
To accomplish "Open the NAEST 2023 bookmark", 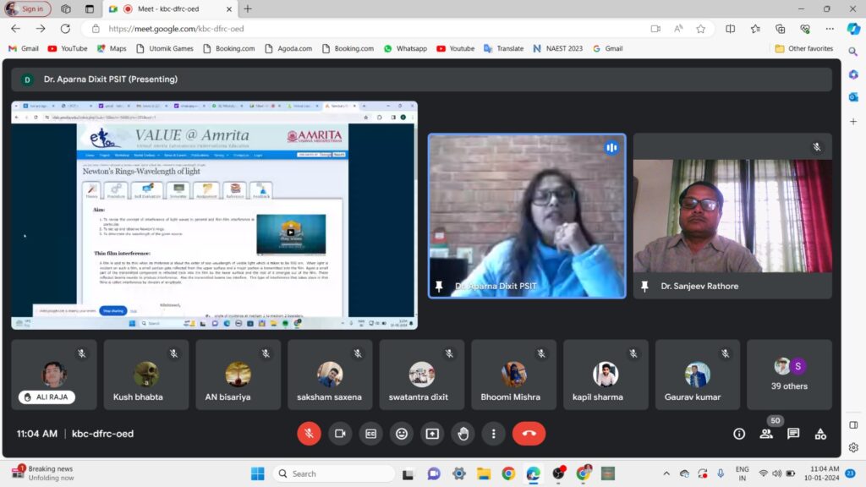I will pyautogui.click(x=558, y=48).
